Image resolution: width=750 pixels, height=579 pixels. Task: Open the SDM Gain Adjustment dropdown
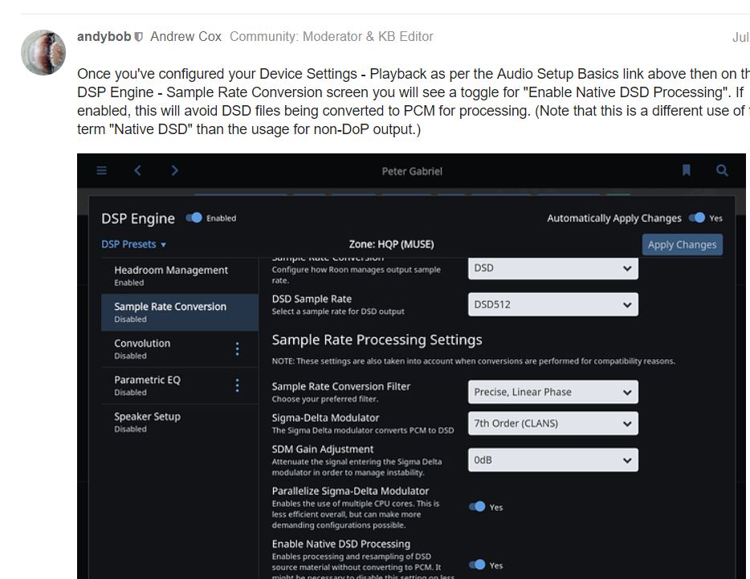pyautogui.click(x=552, y=460)
